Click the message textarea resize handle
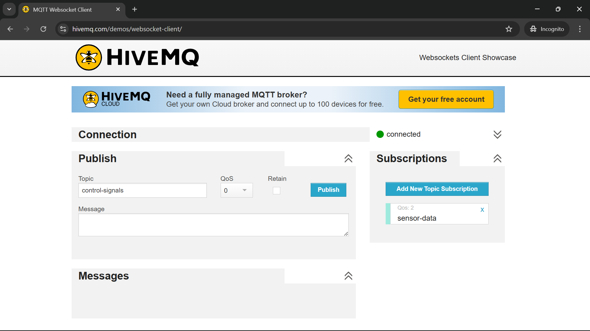The image size is (590, 331). [x=346, y=234]
